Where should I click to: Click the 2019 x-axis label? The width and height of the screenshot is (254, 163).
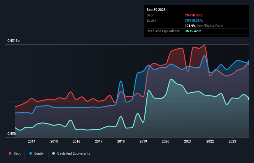pyautogui.click(x=143, y=141)
